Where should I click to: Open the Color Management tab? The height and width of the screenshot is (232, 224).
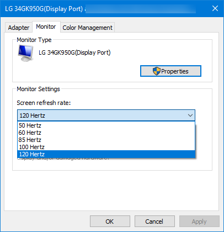87,28
